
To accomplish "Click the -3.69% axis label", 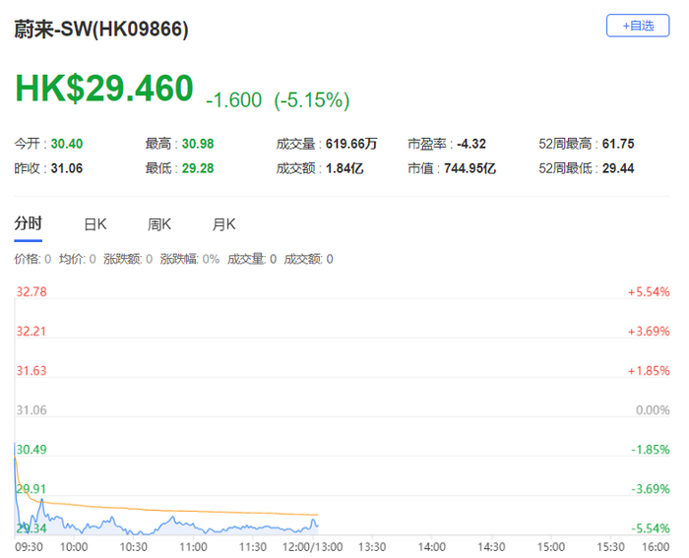I will coord(651,489).
